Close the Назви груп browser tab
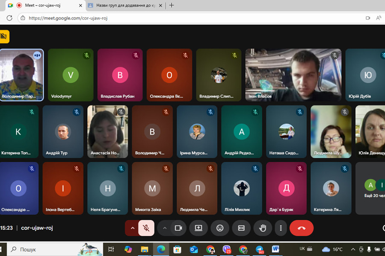Image resolution: width=385 pixels, height=256 pixels. click(x=160, y=6)
